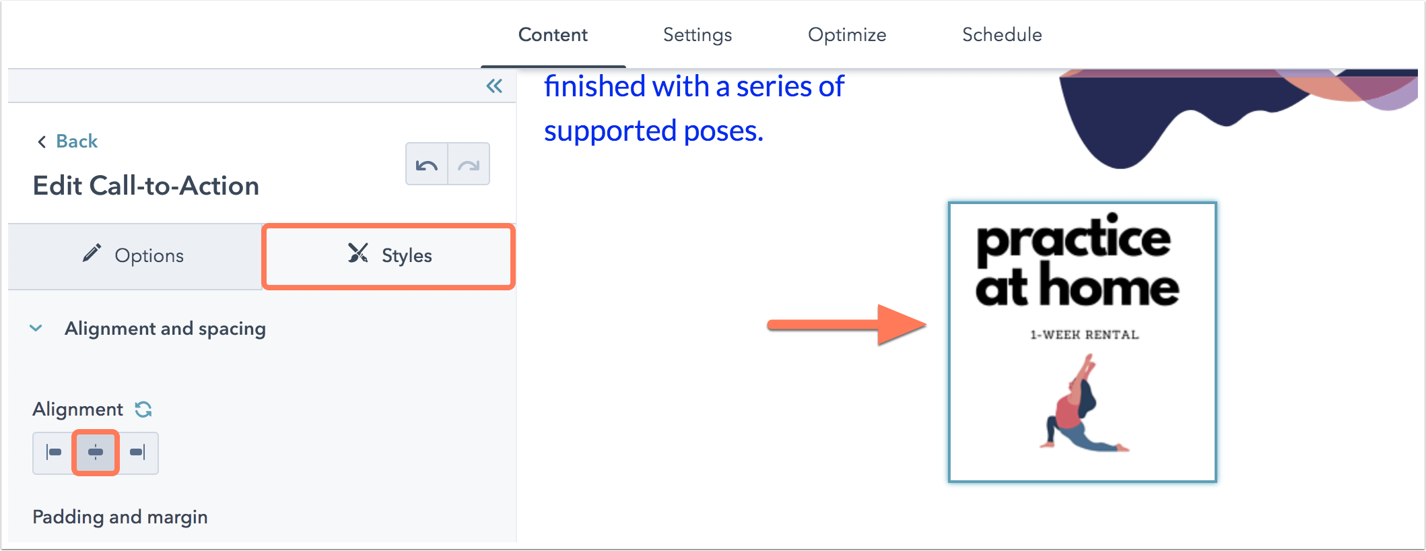The width and height of the screenshot is (1426, 551).
Task: Click the Alignment and spacing header text
Action: 165,328
